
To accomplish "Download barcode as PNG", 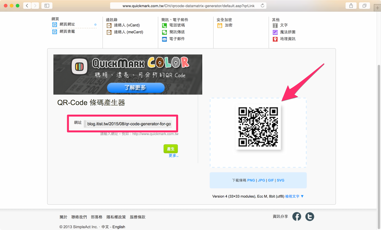I will click(251, 180).
